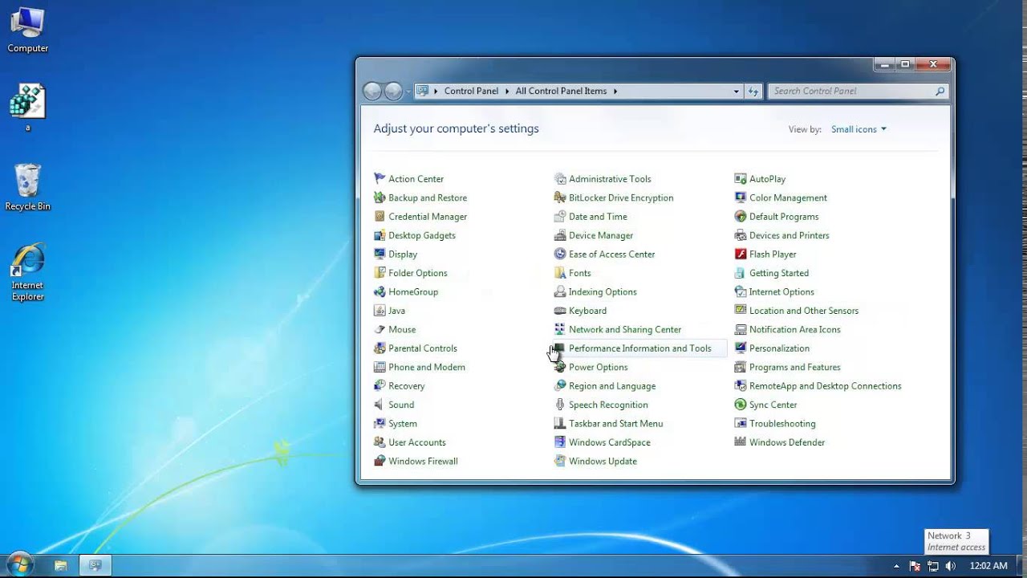Navigate to Control Panel in the breadcrumb
Image resolution: width=1027 pixels, height=578 pixels.
[471, 91]
